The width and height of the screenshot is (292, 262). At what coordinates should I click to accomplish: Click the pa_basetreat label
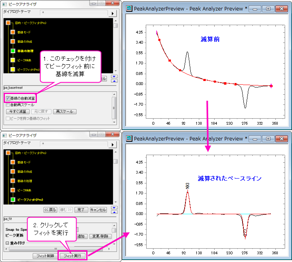tap(13, 87)
